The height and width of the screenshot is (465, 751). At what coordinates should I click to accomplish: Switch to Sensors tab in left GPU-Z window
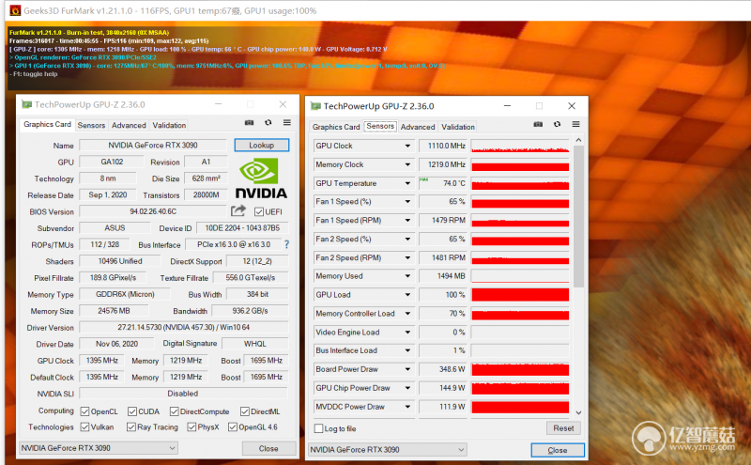click(91, 125)
